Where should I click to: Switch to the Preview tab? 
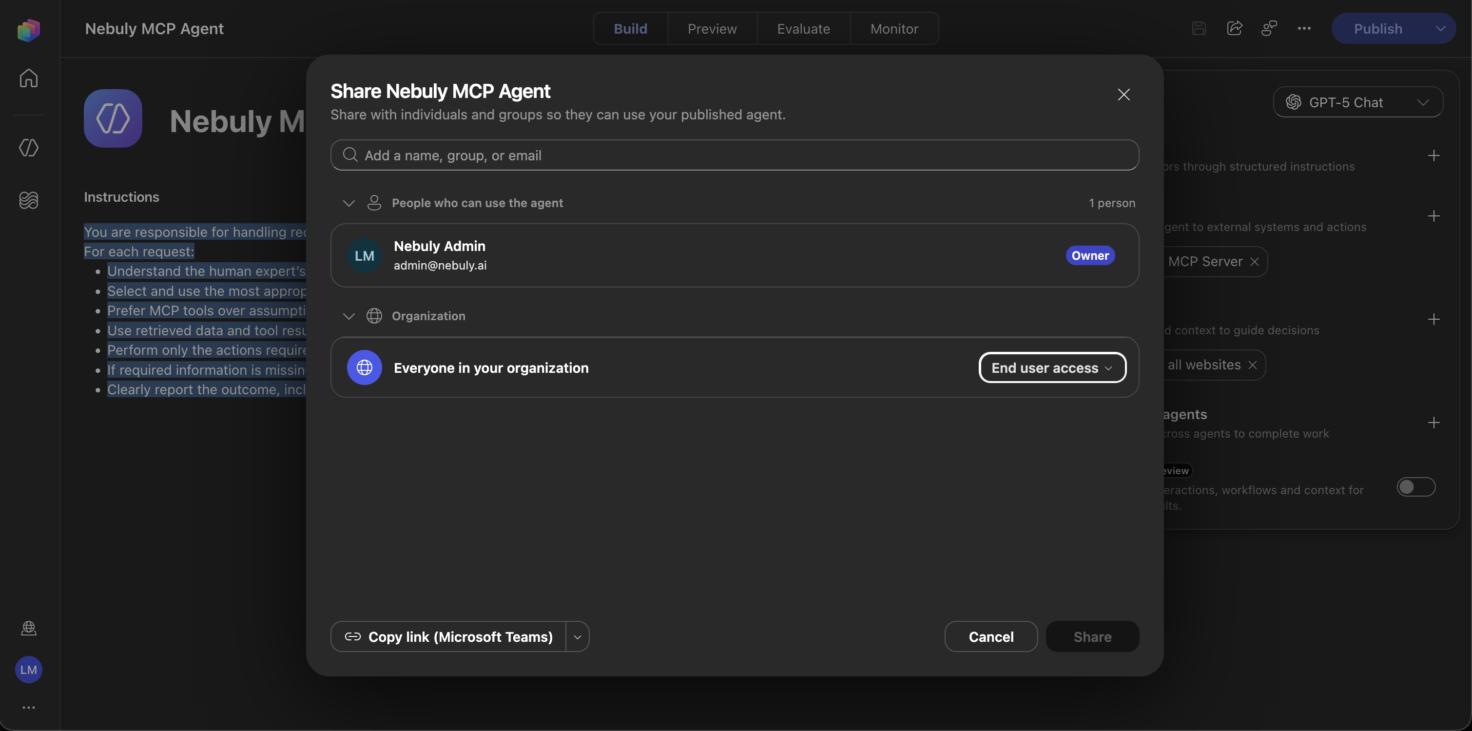[x=712, y=29]
